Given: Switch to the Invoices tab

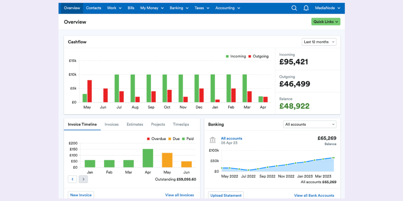Looking at the screenshot, I should click(111, 124).
